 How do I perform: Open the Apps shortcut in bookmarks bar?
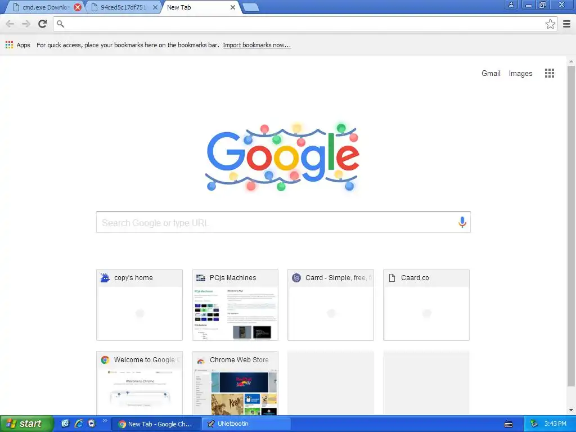tap(17, 45)
